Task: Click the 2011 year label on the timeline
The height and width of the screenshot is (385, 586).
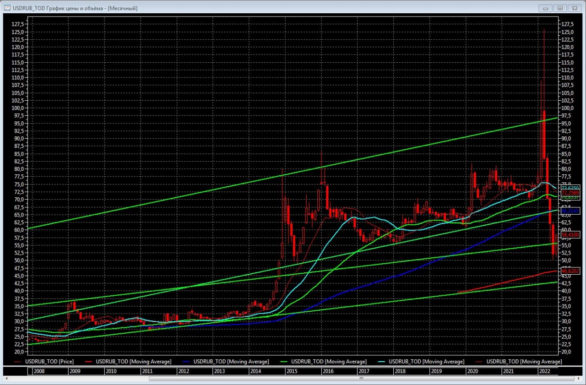Action: click(x=147, y=371)
